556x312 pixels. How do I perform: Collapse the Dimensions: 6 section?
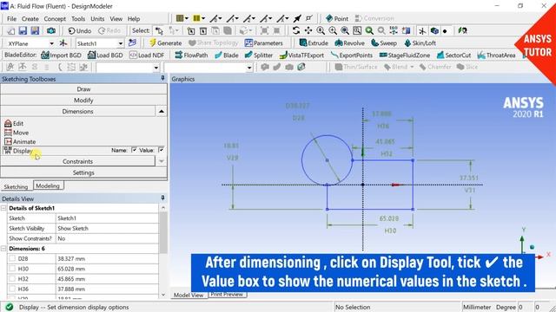3,249
